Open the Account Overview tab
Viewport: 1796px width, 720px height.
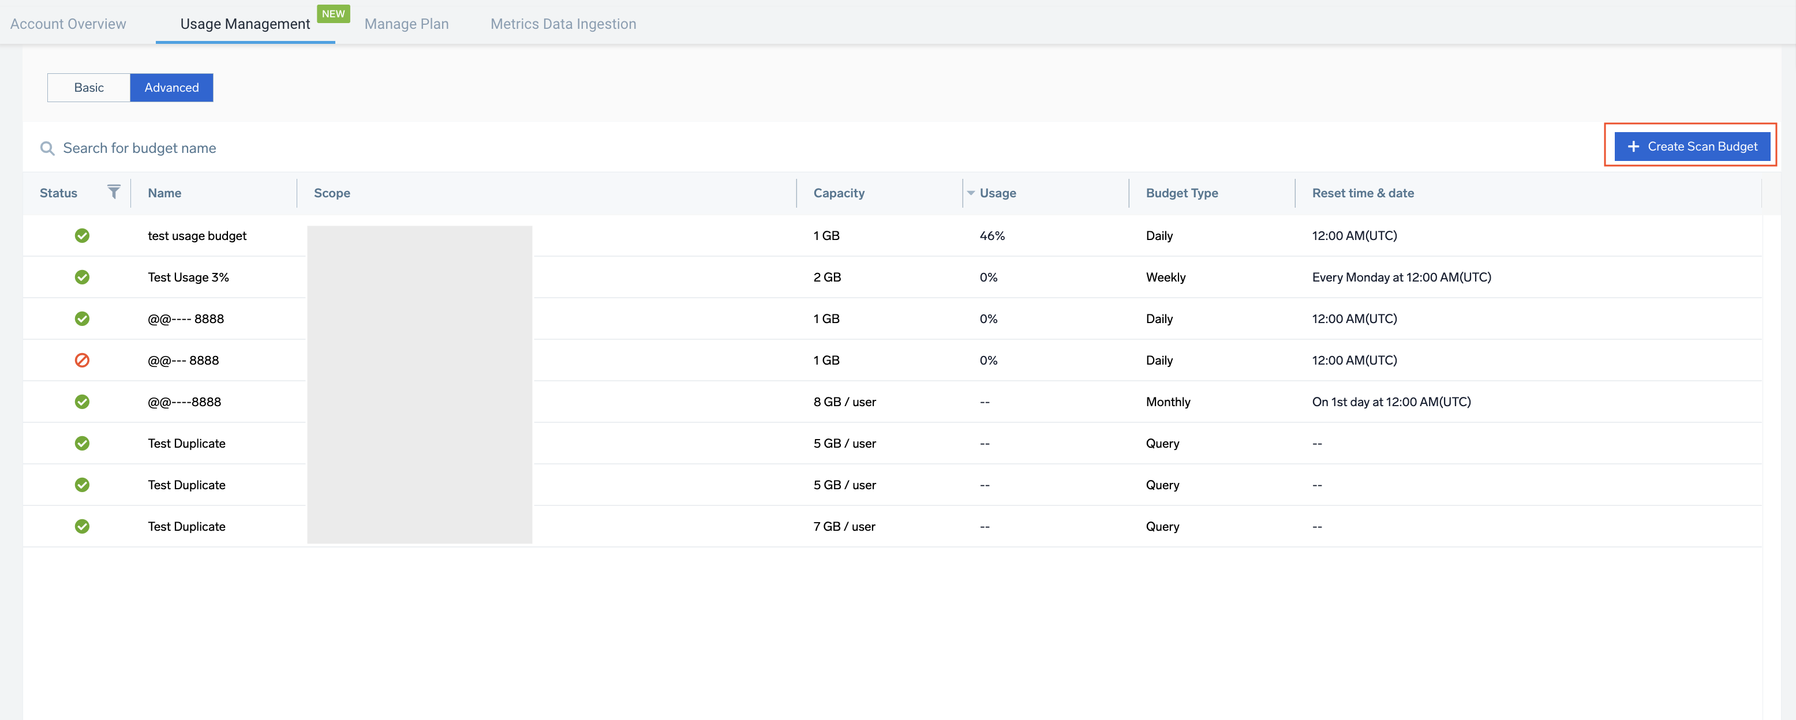[68, 24]
